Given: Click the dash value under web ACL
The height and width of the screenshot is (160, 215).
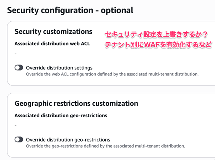Looking at the screenshot, I should coord(16,54).
